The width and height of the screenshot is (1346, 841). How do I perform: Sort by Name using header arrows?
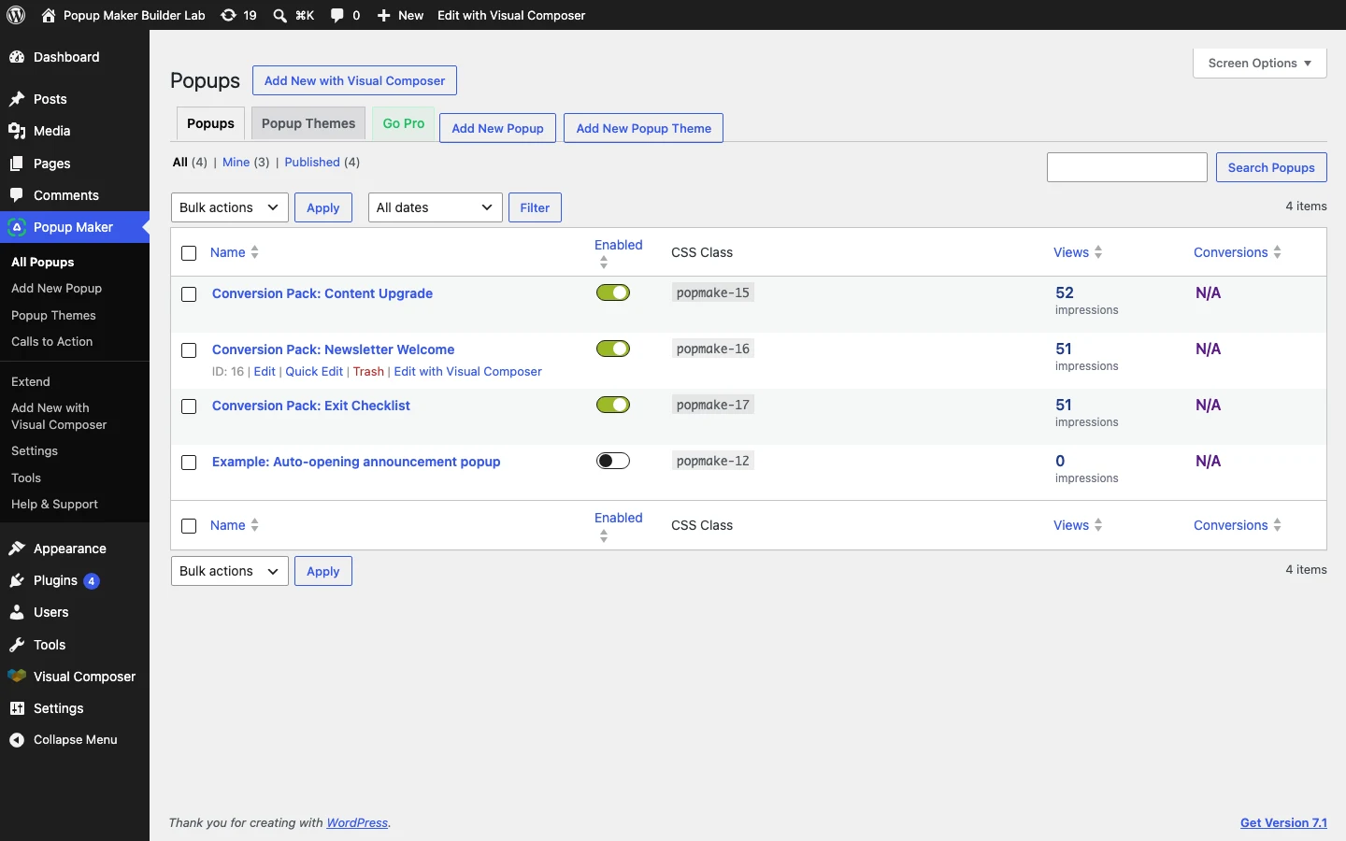(x=255, y=252)
